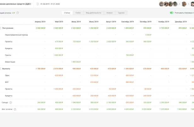Switch to the Вид деятельности tab

pyautogui.click(x=94, y=13)
